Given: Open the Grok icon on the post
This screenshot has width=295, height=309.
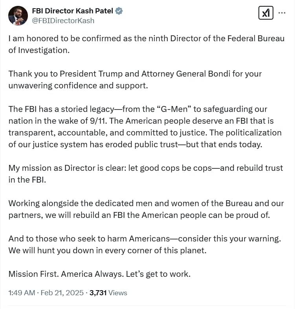Looking at the screenshot, I should coord(266,13).
